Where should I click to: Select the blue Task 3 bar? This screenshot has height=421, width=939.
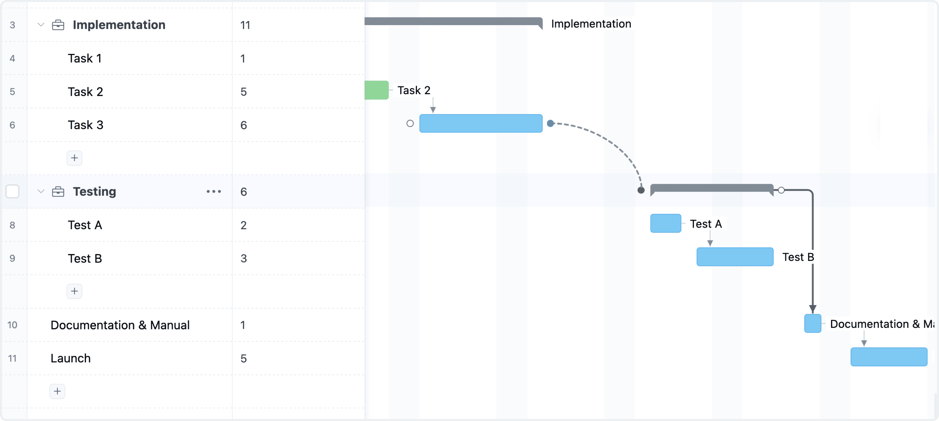(481, 123)
